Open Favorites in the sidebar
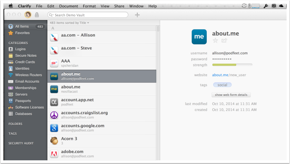Viewport: 290px width, 164px height. [x=22, y=33]
